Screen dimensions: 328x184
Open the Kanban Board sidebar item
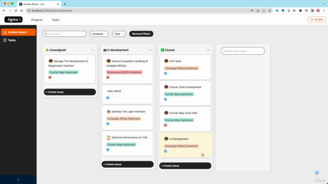click(x=18, y=32)
